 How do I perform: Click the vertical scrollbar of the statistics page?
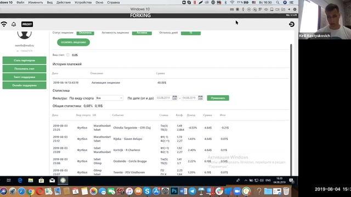pos(291,109)
